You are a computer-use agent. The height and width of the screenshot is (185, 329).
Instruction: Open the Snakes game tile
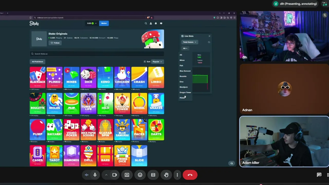156,104
